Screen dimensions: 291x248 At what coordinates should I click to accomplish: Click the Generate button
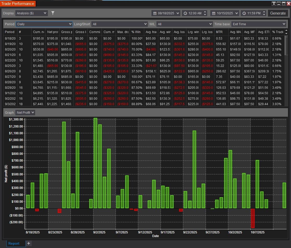(x=278, y=13)
